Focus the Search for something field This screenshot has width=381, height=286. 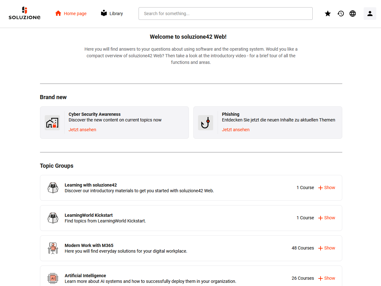225,14
